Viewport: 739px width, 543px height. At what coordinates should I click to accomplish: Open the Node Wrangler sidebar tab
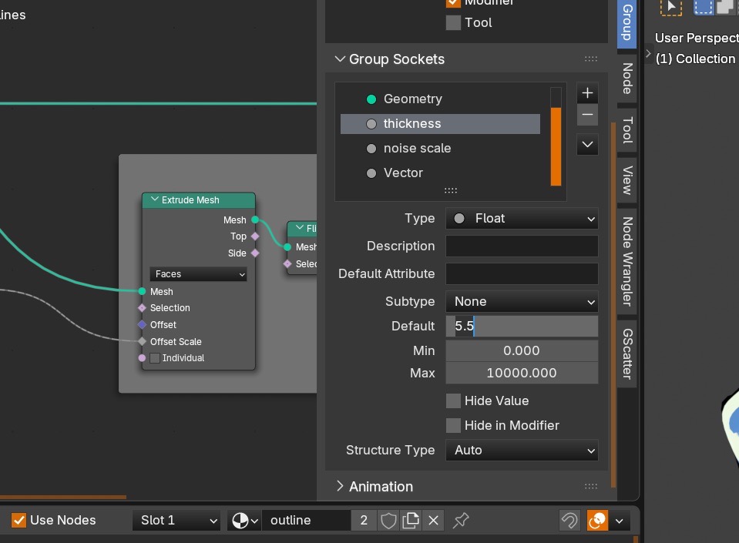626,261
